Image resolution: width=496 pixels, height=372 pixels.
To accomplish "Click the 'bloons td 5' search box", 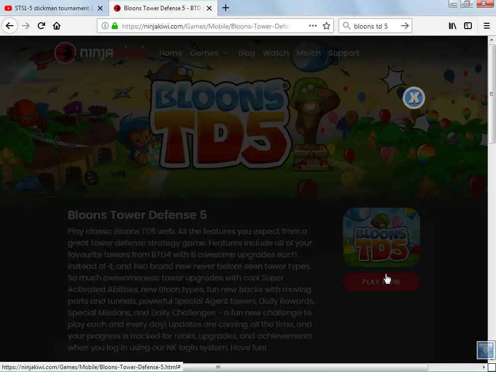I will [375, 26].
